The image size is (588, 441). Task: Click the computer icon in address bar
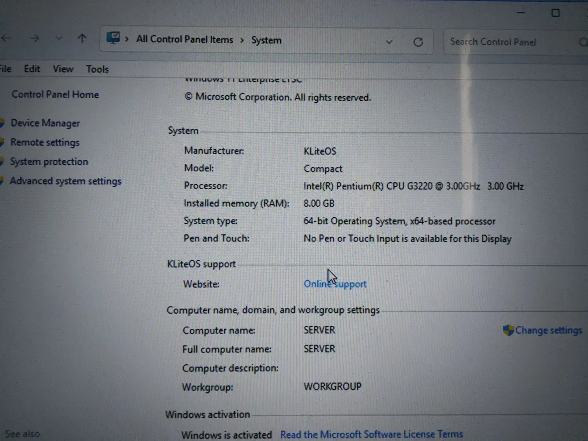click(x=113, y=38)
